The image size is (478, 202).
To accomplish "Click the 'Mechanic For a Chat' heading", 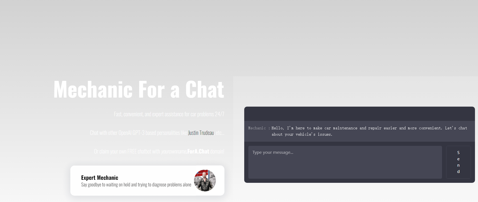I will (139, 89).
